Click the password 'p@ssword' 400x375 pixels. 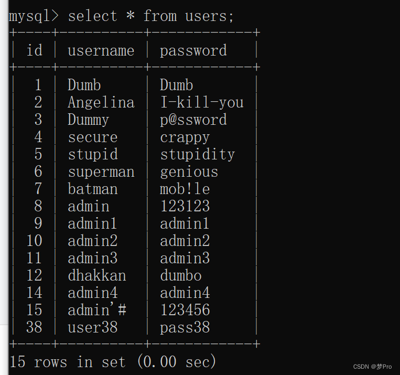point(193,120)
